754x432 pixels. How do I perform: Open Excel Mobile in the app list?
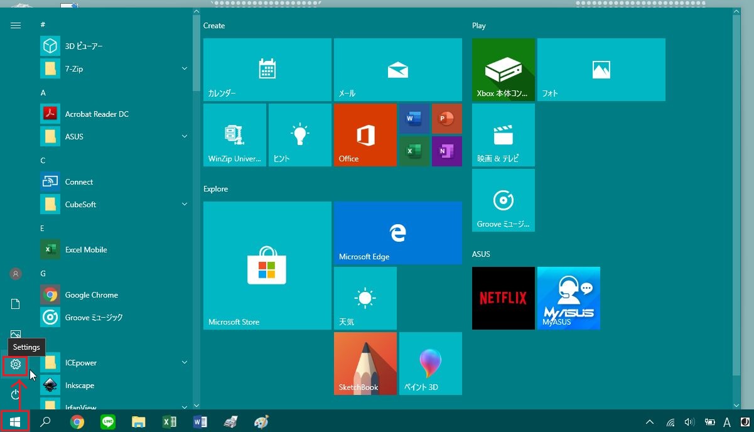point(115,249)
